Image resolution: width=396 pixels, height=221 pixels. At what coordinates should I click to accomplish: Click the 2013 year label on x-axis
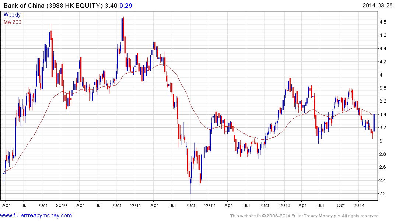point(285,205)
